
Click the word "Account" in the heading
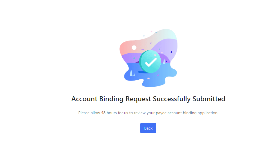point(84,99)
